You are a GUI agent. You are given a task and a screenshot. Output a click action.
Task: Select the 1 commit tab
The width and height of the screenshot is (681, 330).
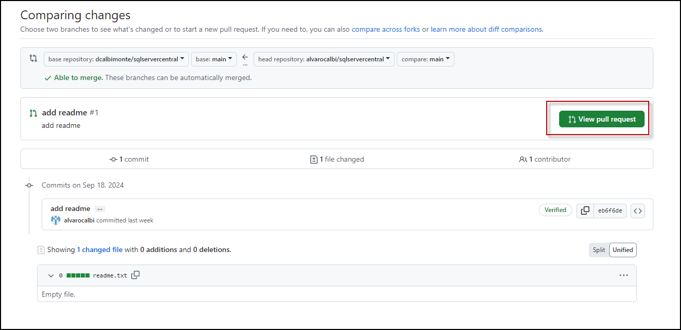(x=129, y=160)
